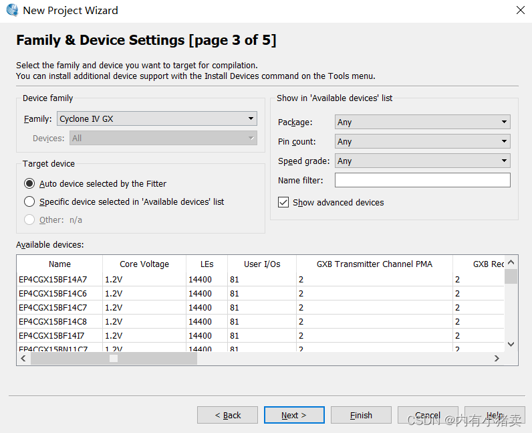
Task: Close the New Project Wizard window
Action: point(521,10)
